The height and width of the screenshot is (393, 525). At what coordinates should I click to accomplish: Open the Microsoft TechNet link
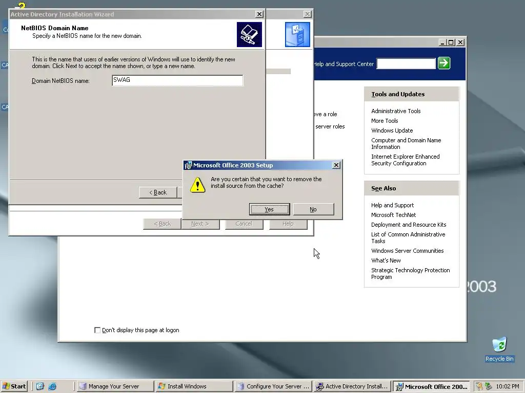click(x=393, y=215)
